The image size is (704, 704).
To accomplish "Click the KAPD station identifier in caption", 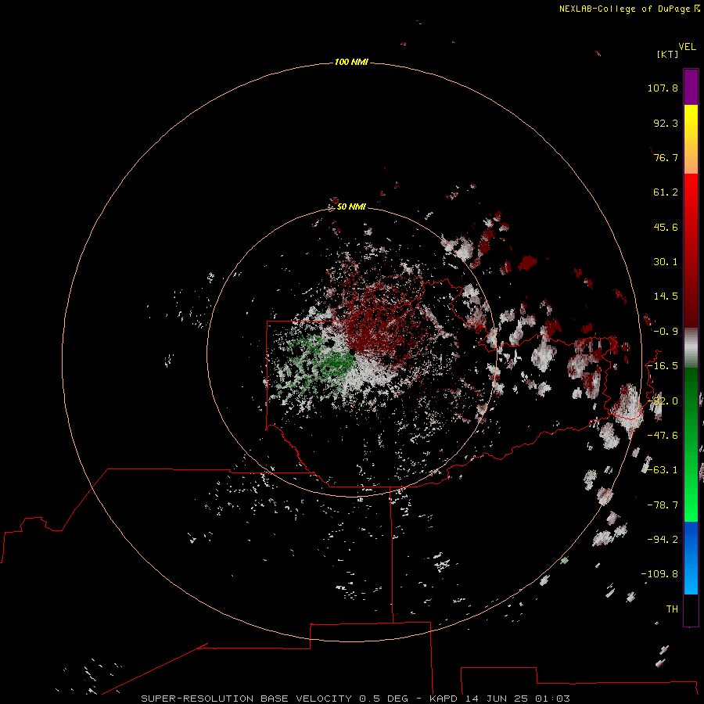I will [444, 699].
